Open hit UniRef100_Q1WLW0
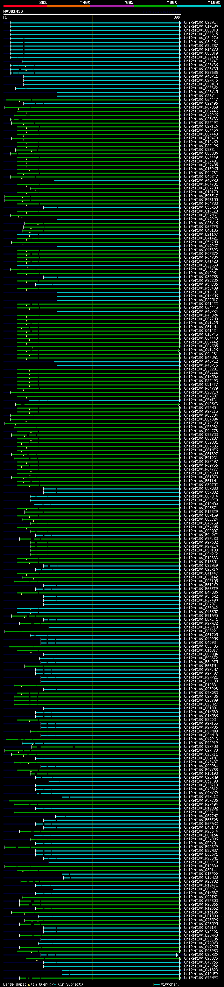This screenshot has height=987, width=224. click(201, 27)
